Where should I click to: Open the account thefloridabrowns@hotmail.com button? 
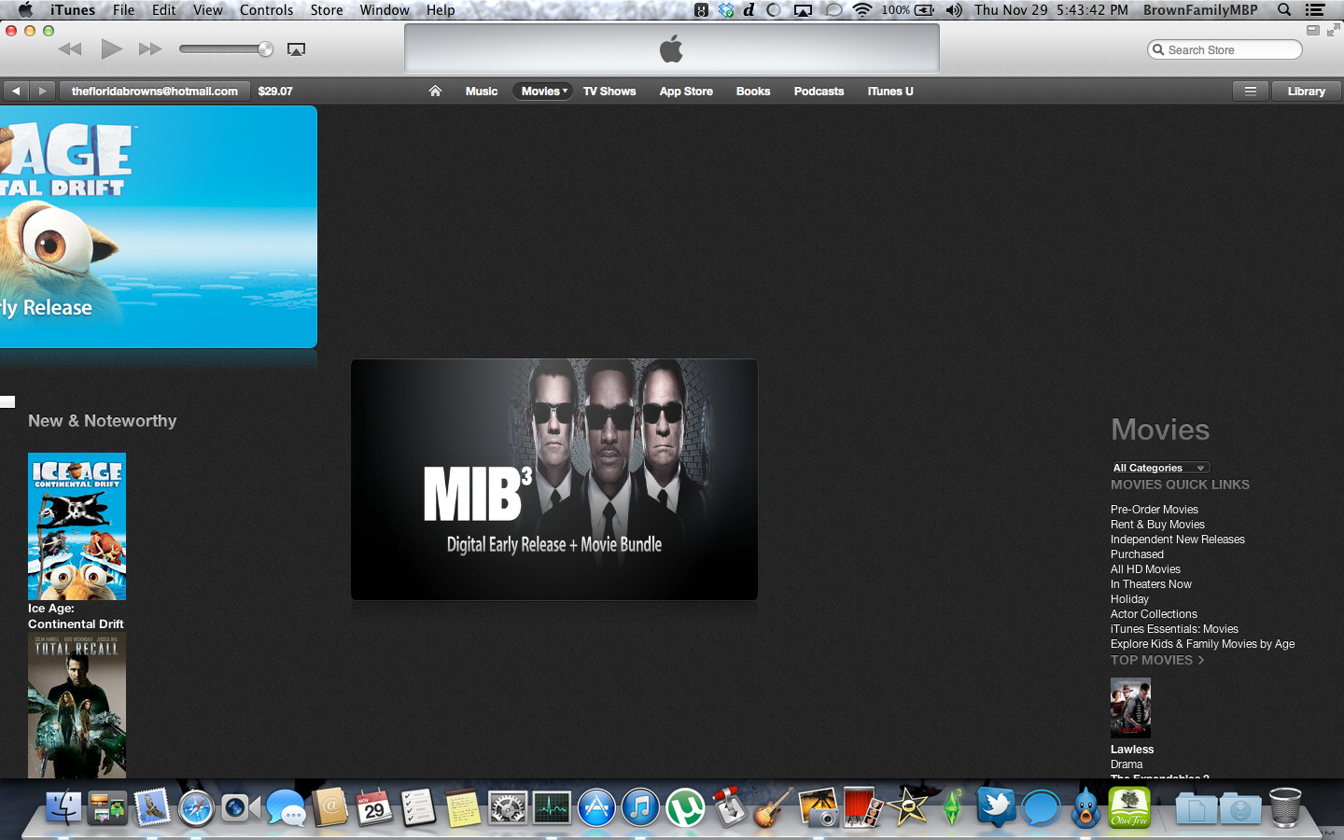click(x=155, y=91)
